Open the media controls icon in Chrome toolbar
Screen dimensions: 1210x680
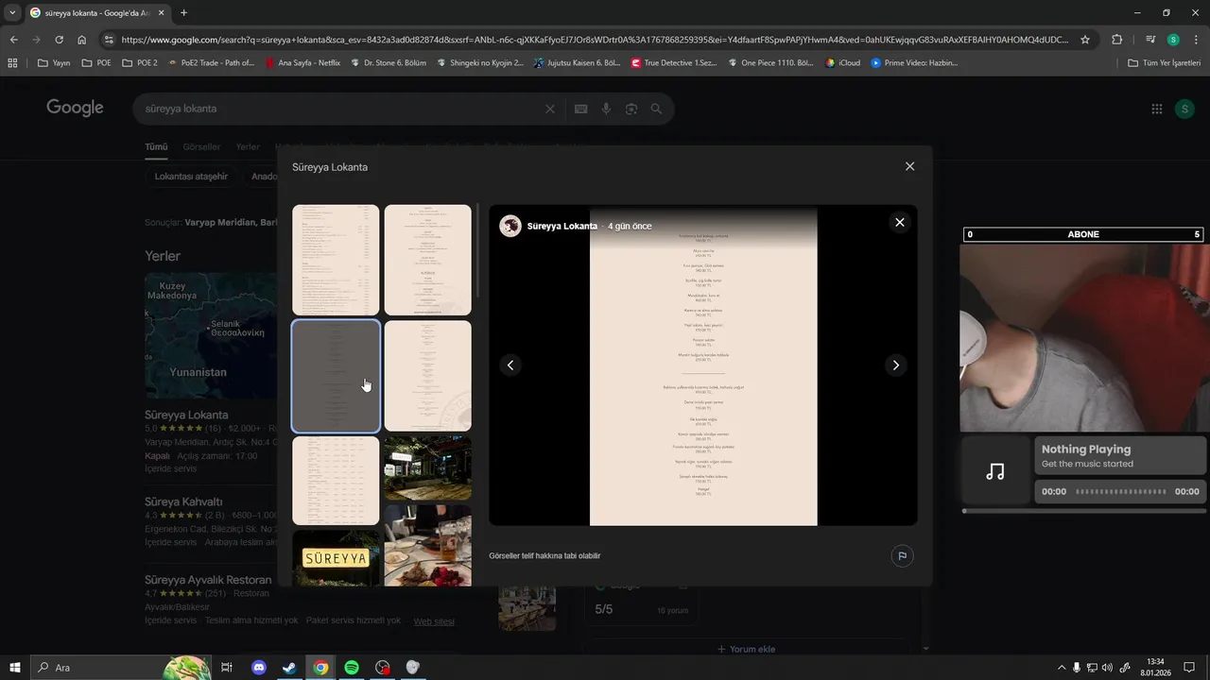click(x=1150, y=40)
